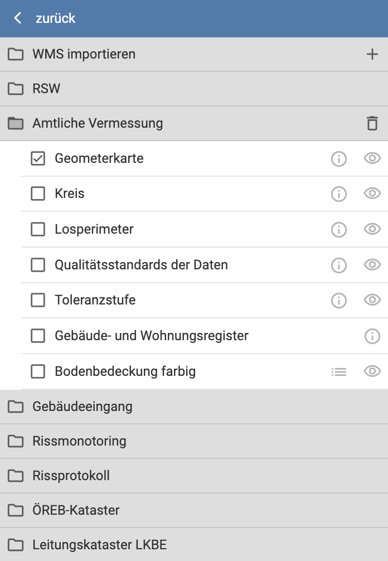Uncheck the Geometerkarte layer checkbox

point(38,158)
